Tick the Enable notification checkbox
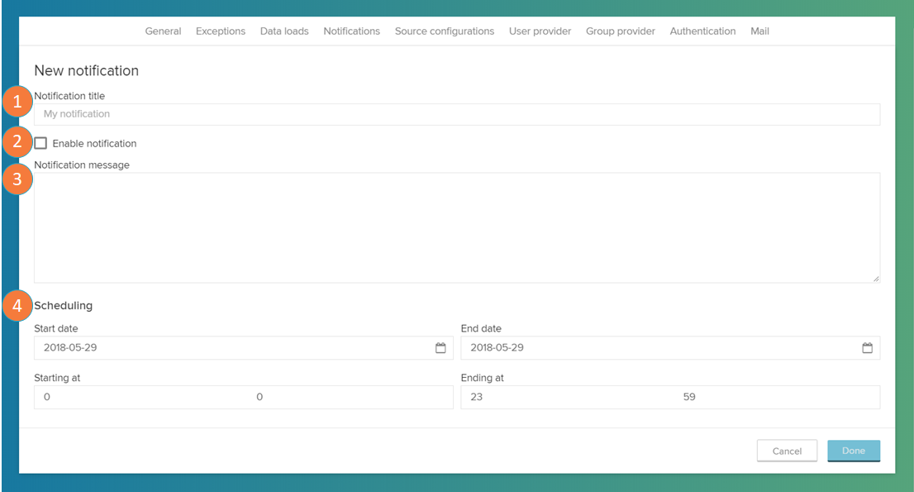 (40, 143)
